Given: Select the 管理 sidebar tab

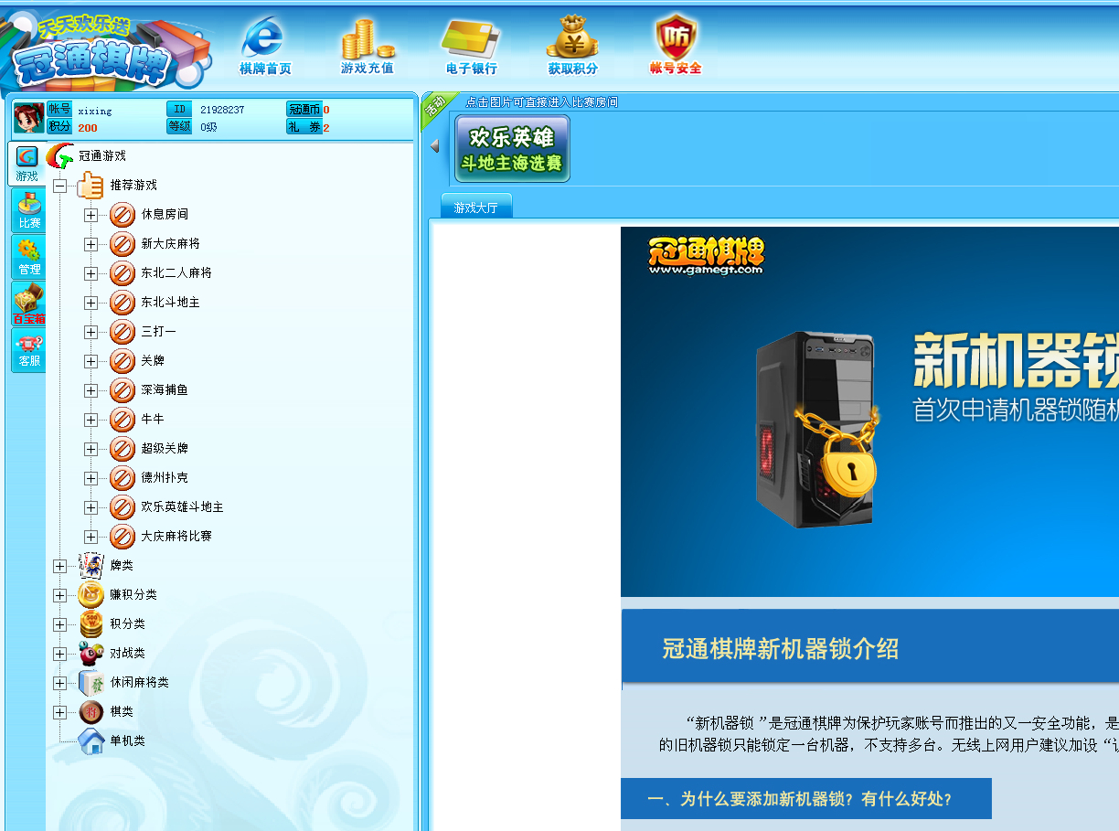Looking at the screenshot, I should click(28, 258).
